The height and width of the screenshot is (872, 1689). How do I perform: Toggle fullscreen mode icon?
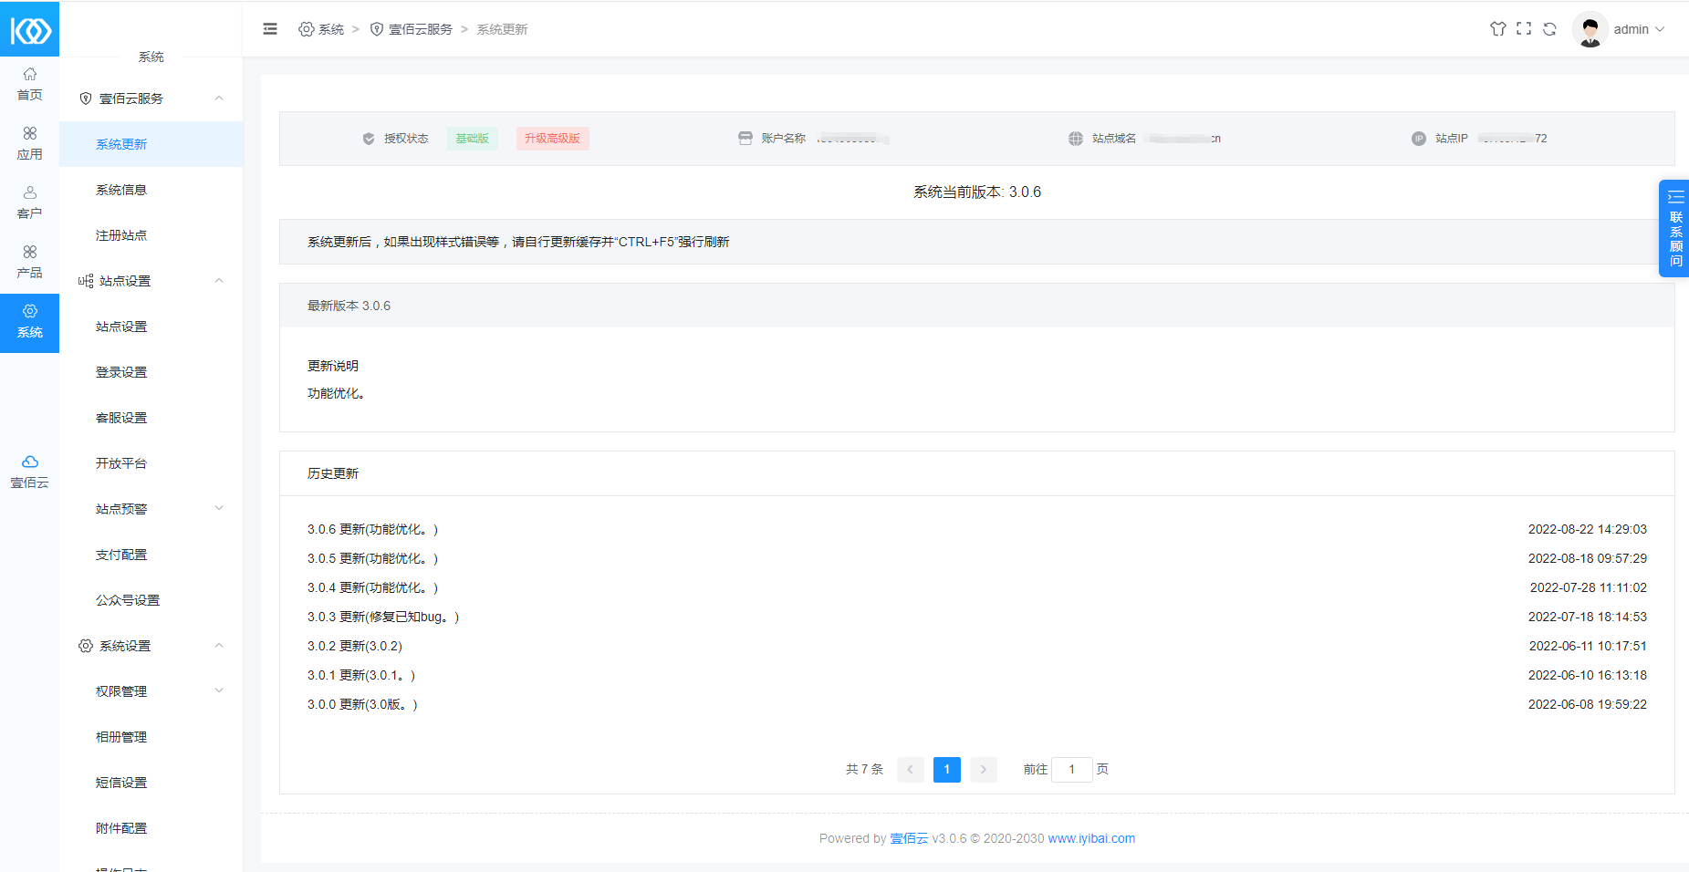pos(1524,29)
